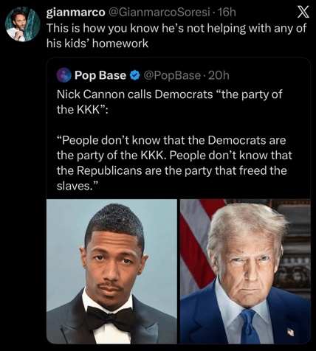The width and height of the screenshot is (316, 351).
Task: Open the 20h timestamp of quoted post
Action: coord(219,75)
